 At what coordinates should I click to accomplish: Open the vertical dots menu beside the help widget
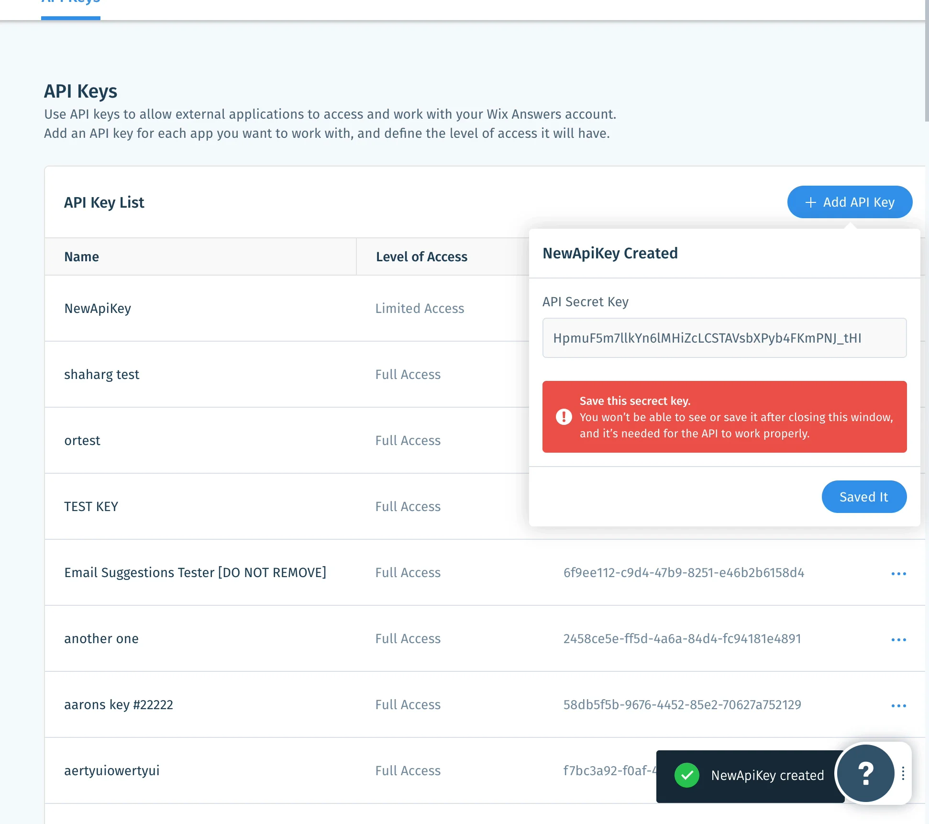click(x=903, y=773)
